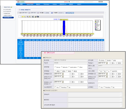Select customer confirmation Pending radio

click(x=104, y=87)
